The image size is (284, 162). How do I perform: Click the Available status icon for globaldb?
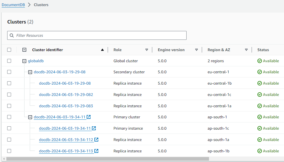click(x=260, y=61)
